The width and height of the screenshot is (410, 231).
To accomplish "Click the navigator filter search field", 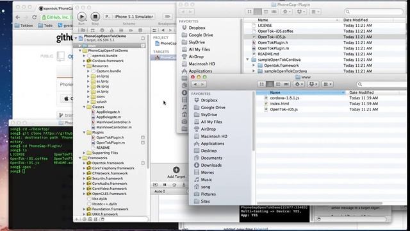I will (x=124, y=219).
